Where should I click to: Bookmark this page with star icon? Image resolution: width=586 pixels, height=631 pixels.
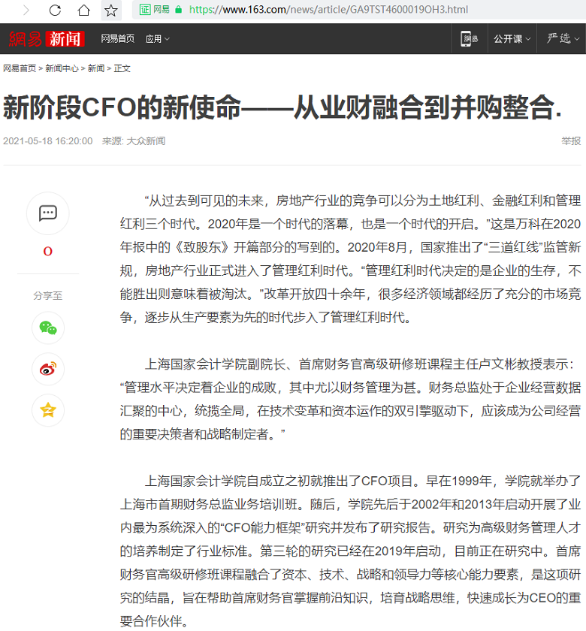(x=111, y=10)
